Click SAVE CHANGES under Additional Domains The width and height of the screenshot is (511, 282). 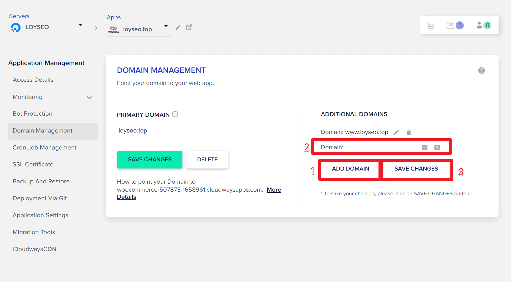[416, 169]
